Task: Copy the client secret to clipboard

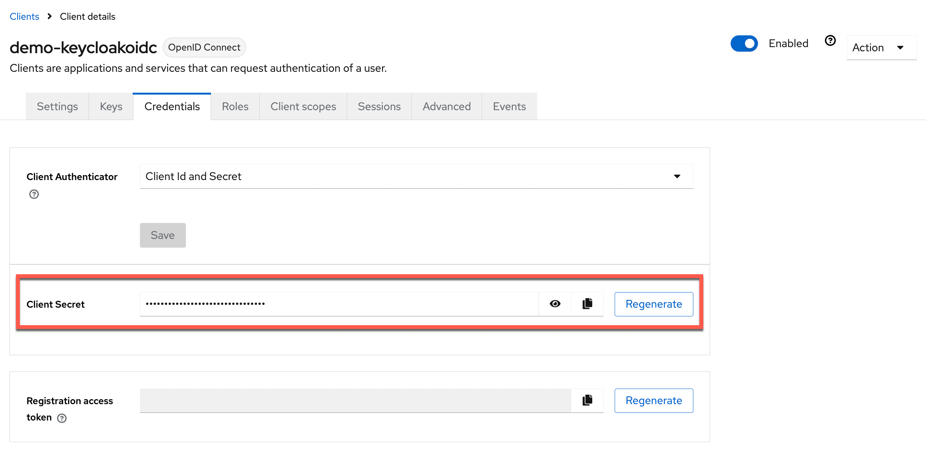Action: pyautogui.click(x=587, y=304)
